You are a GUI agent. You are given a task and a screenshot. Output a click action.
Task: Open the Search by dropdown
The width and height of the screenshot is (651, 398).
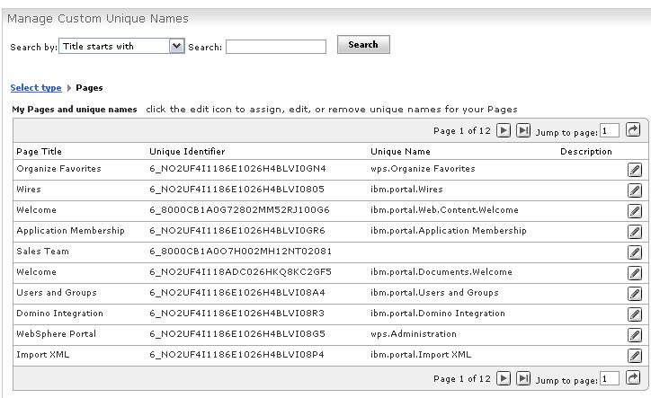click(x=121, y=46)
